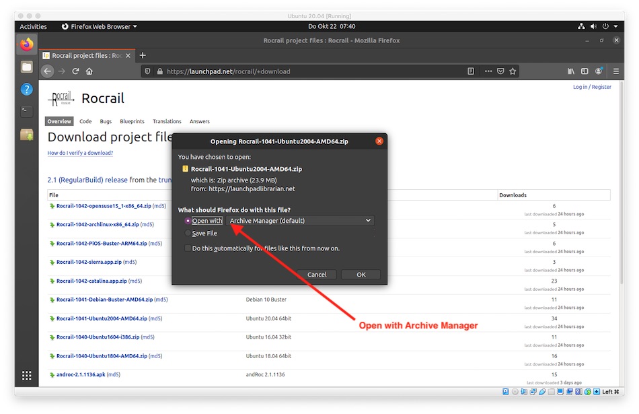Image resolution: width=639 pixels, height=414 pixels.
Task: Click the launchpad.net URL address bar
Action: tap(303, 71)
